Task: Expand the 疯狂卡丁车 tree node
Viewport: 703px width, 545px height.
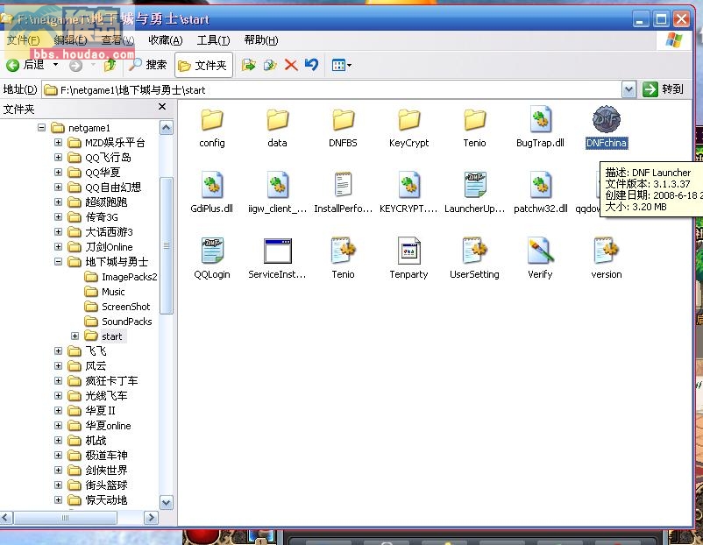Action: 58,380
